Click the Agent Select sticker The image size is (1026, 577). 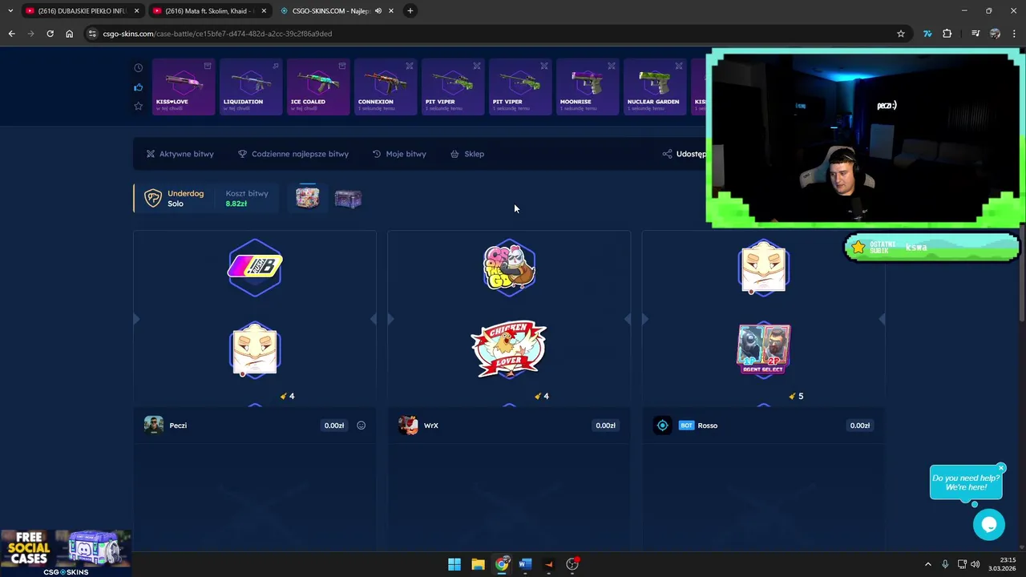(763, 350)
